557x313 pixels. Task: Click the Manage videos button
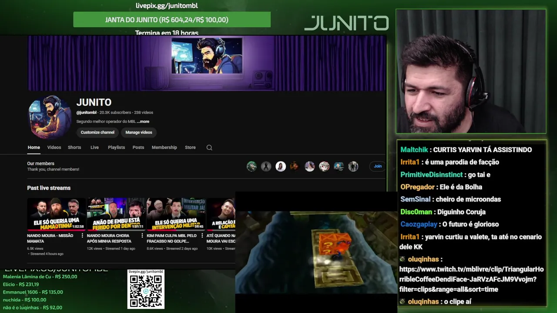pos(139,132)
